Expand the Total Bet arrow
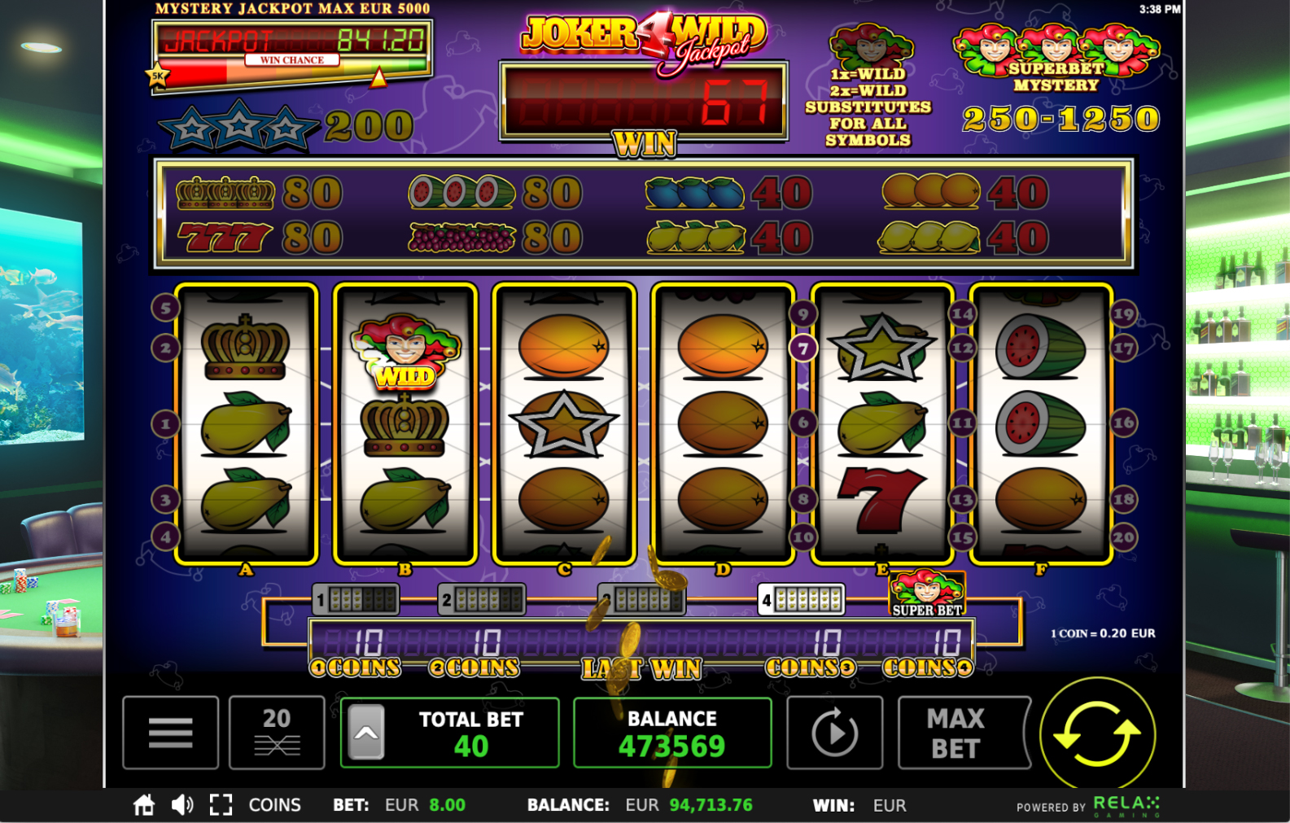The image size is (1290, 823). click(x=366, y=733)
